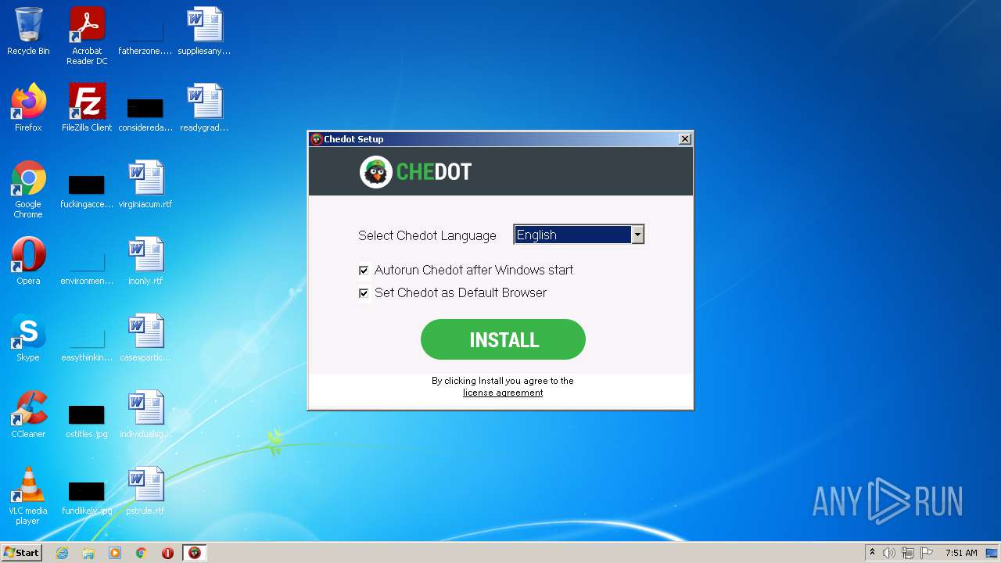The width and height of the screenshot is (1001, 563).
Task: Launch Internet Explorer from taskbar
Action: click(62, 553)
